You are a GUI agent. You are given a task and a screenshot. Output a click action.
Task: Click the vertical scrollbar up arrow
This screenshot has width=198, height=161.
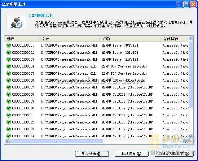[190, 39]
